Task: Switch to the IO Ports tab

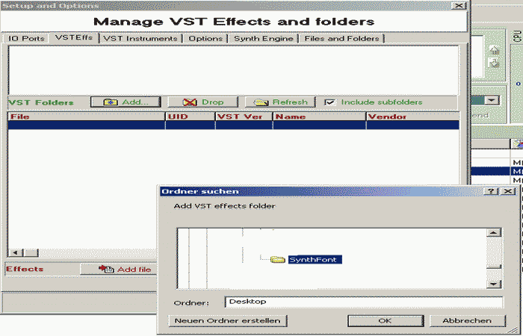Action: tap(26, 38)
